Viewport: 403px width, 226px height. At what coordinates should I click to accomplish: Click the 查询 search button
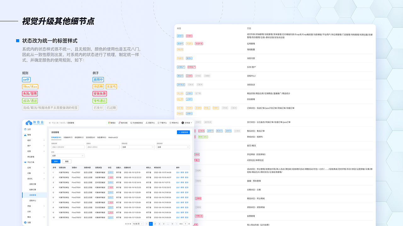pos(56,161)
